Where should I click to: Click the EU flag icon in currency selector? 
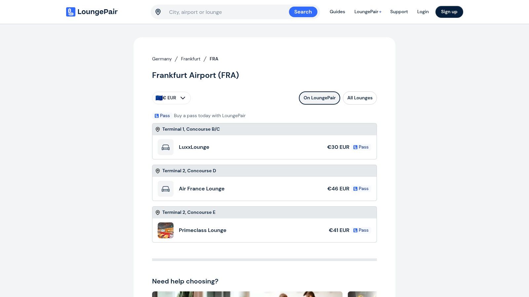(x=159, y=98)
